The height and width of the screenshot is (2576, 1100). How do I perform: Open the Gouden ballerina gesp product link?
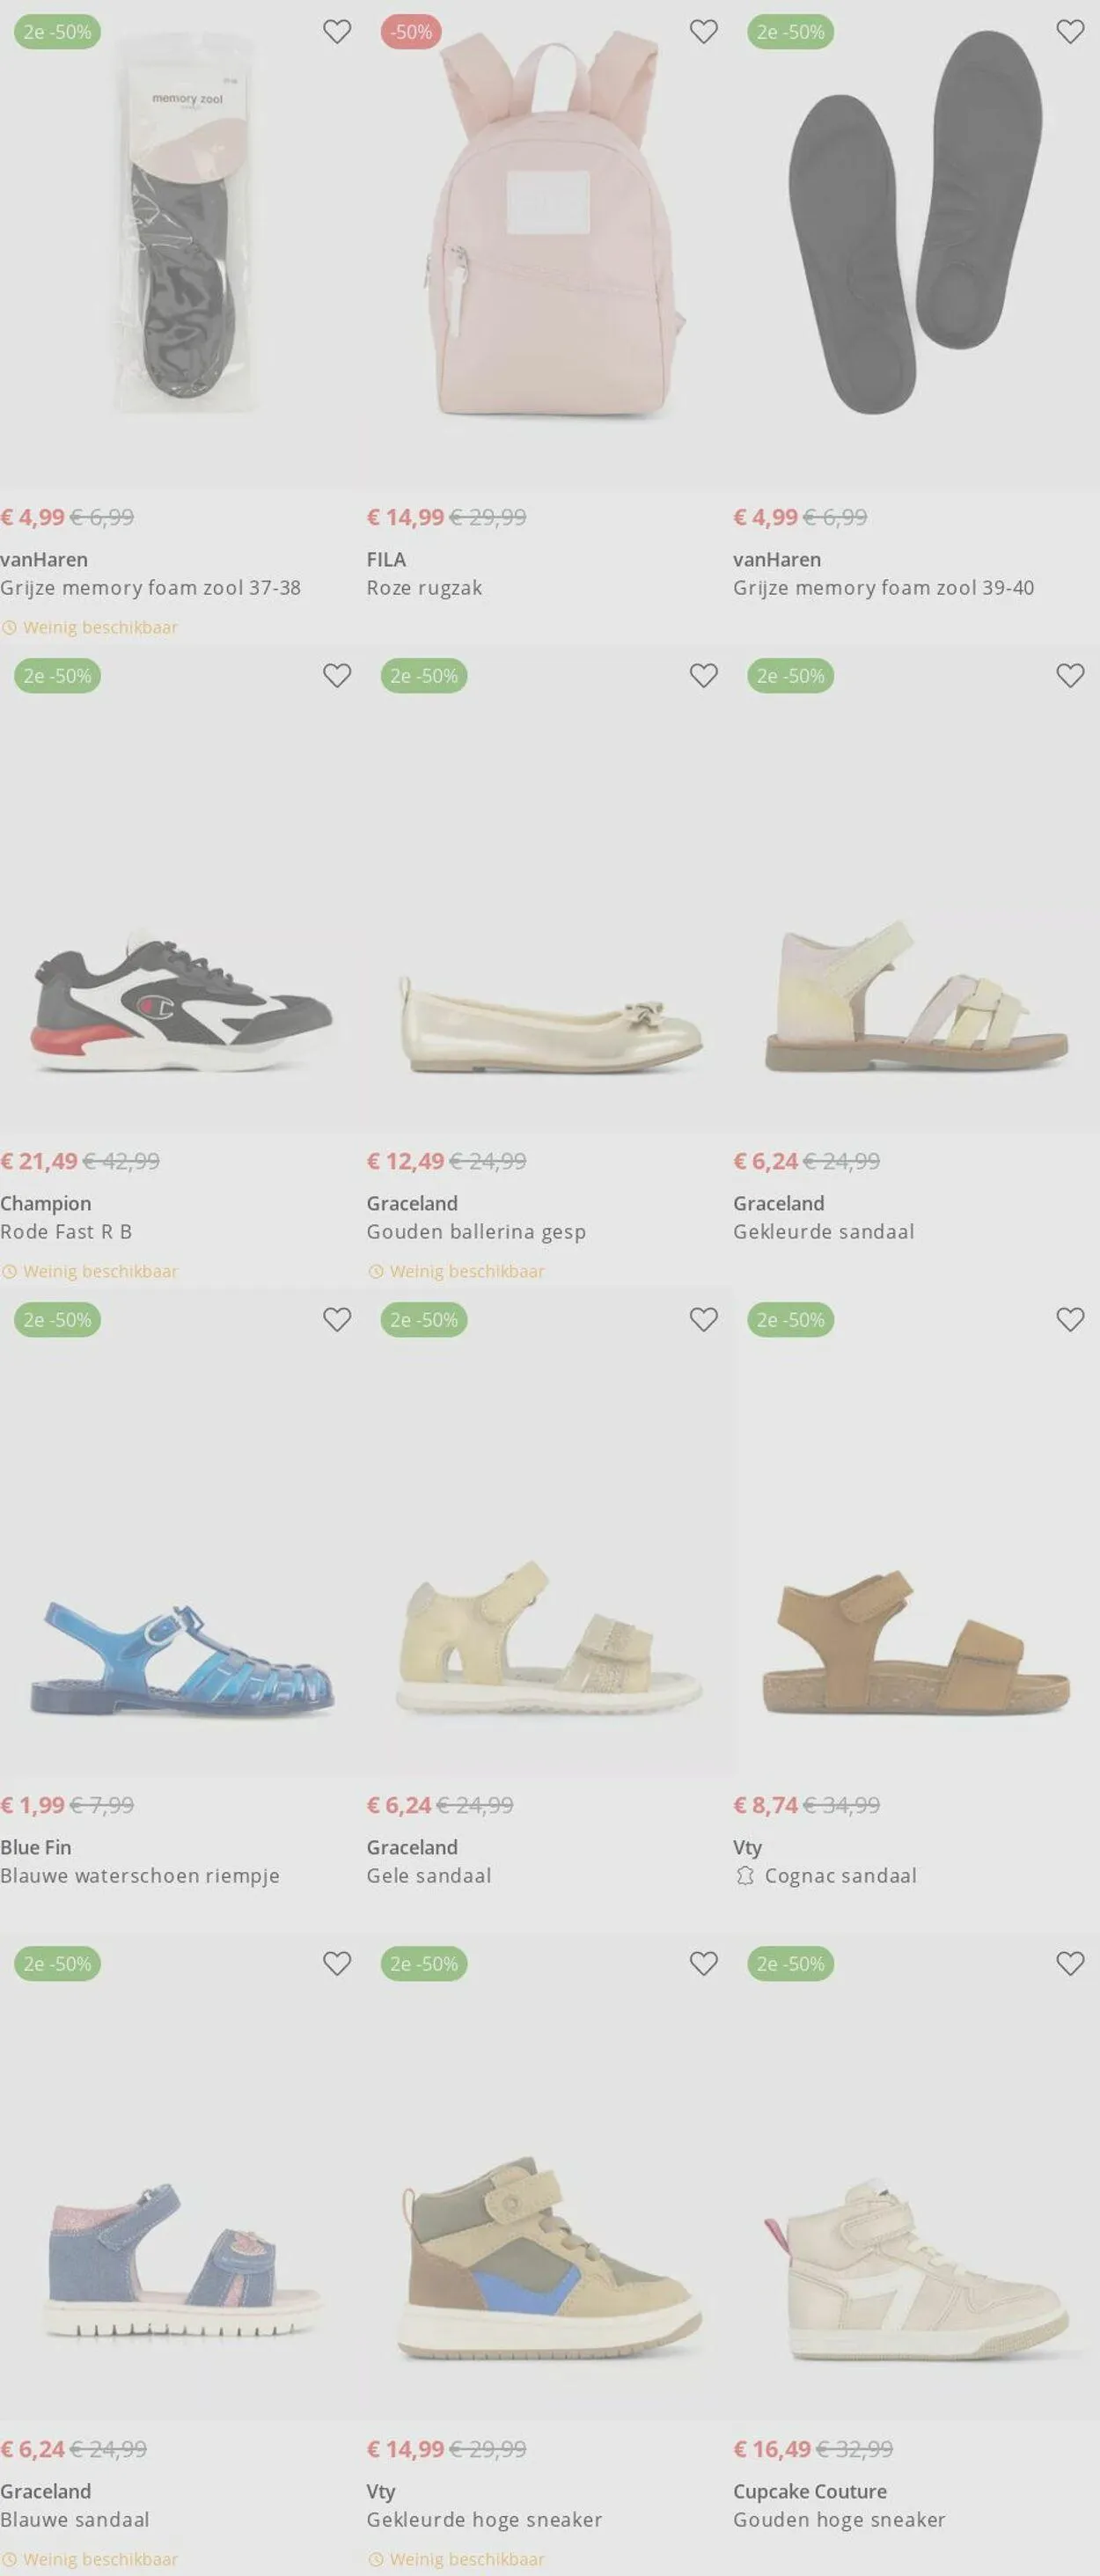[476, 1232]
